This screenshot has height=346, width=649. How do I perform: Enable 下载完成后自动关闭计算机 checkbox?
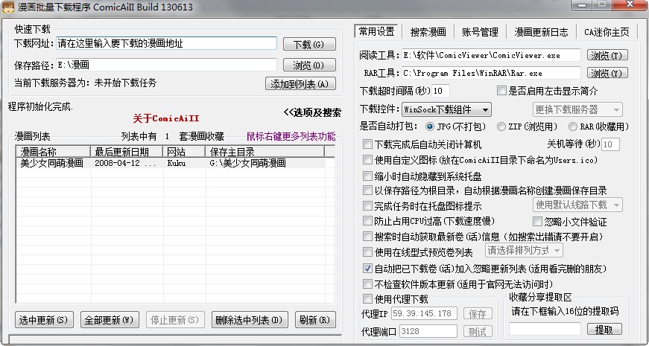pos(367,144)
